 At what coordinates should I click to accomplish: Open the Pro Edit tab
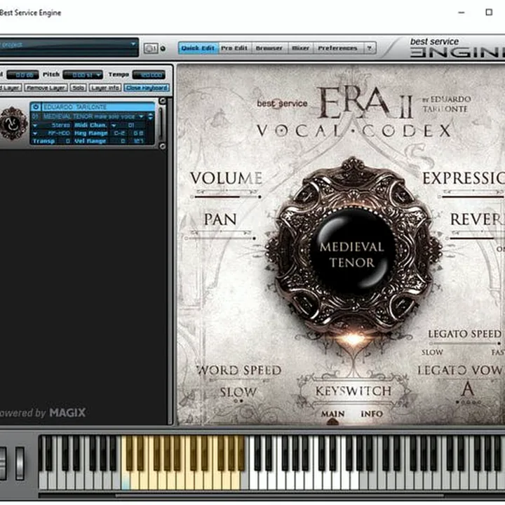coord(234,48)
